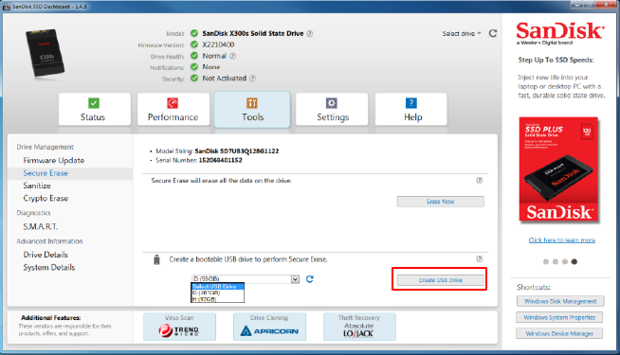Viewport: 620px width, 355px height.
Task: Click the SanDisk logo
Action: coord(560,33)
